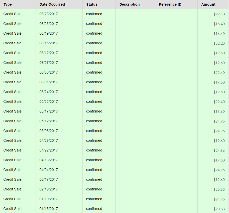Select the date 05/08/2017

click(x=49, y=131)
